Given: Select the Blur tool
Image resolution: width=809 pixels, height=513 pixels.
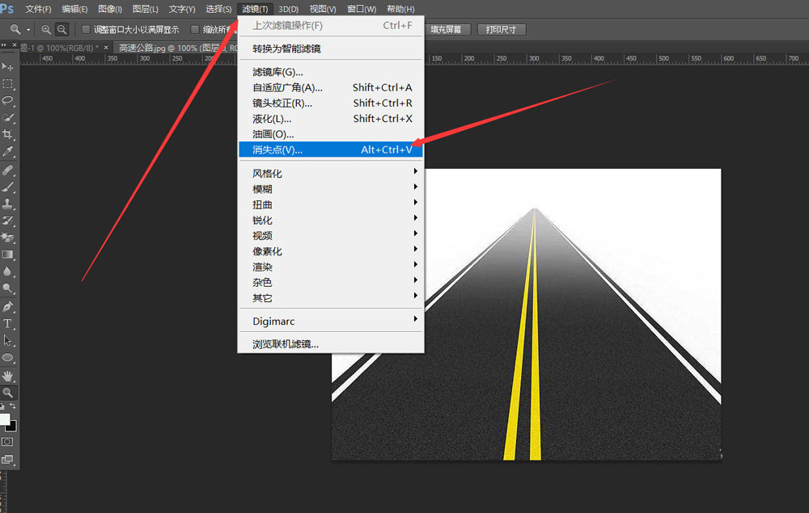Looking at the screenshot, I should (x=8, y=271).
